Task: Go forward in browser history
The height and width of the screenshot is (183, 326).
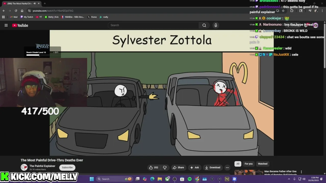Action: pyautogui.click(x=10, y=11)
